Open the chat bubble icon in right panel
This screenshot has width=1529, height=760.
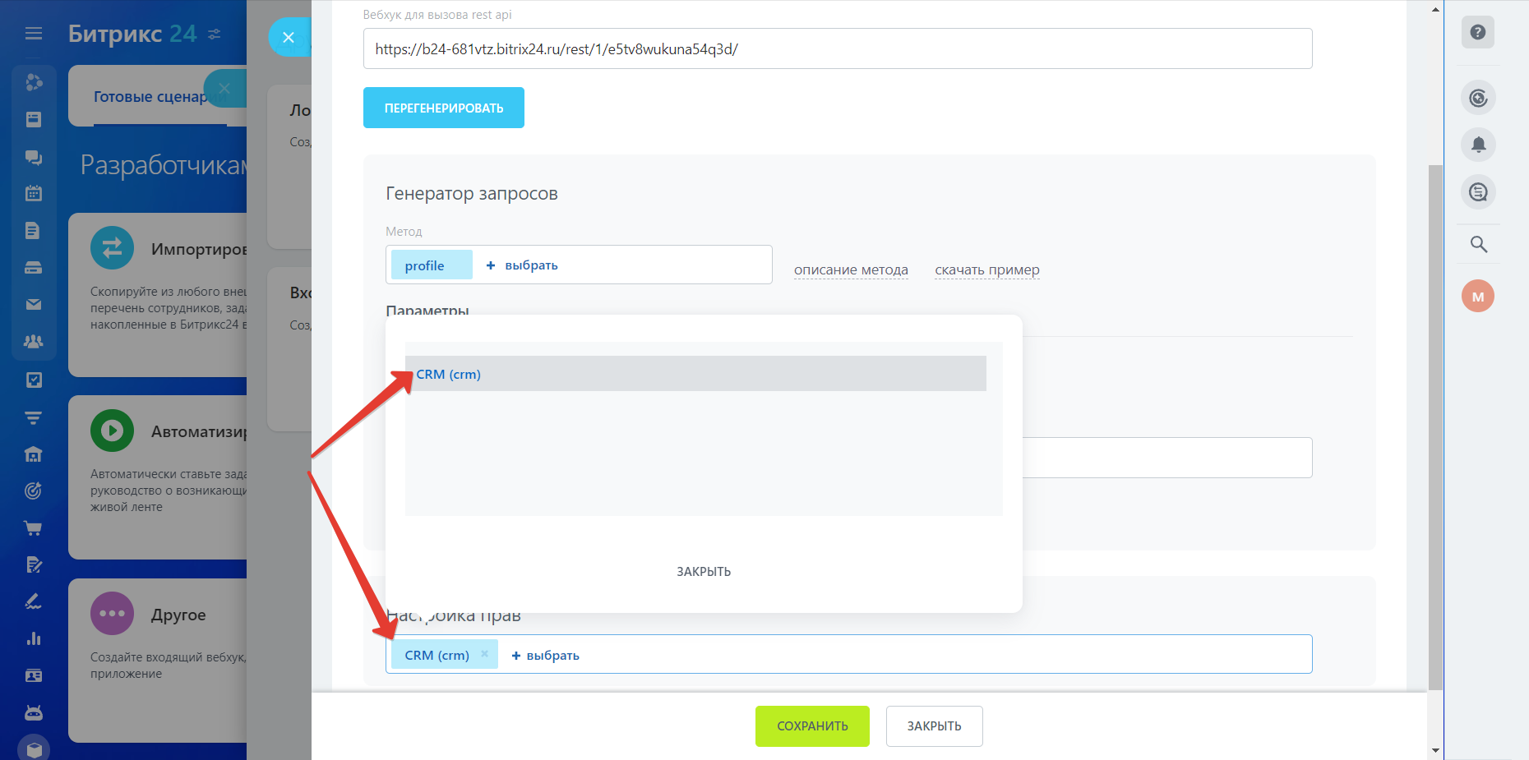click(x=1478, y=192)
